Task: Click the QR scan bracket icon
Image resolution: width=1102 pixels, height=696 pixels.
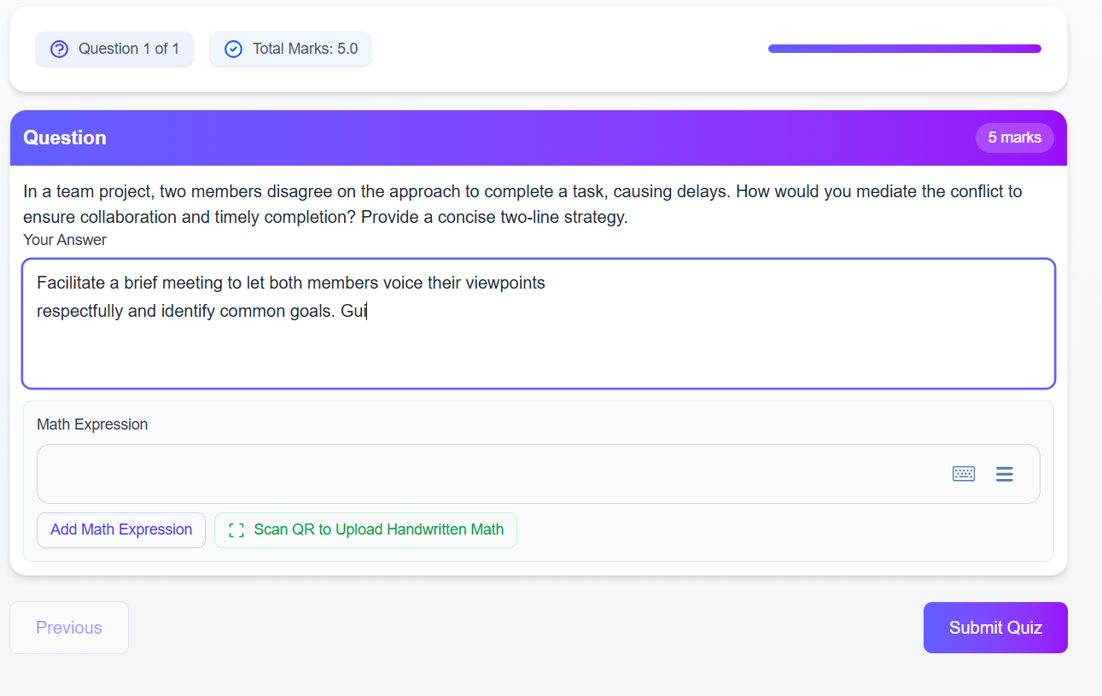Action: [236, 530]
